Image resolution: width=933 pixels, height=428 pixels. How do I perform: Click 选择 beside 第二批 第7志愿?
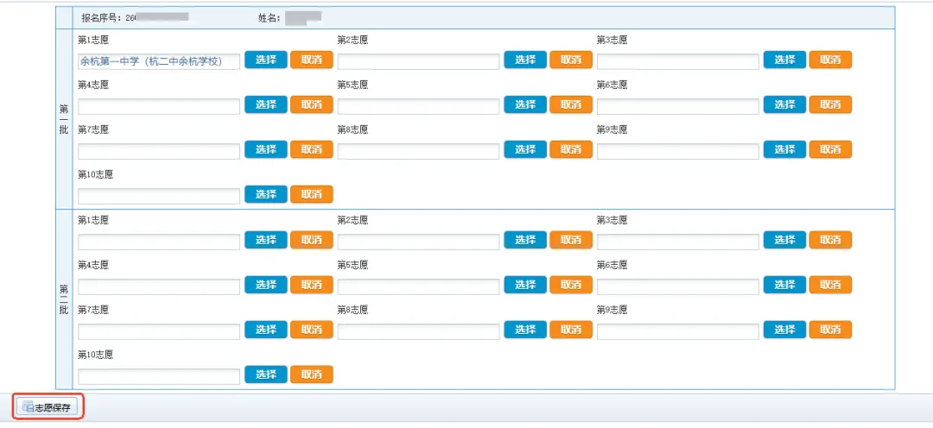(x=266, y=330)
